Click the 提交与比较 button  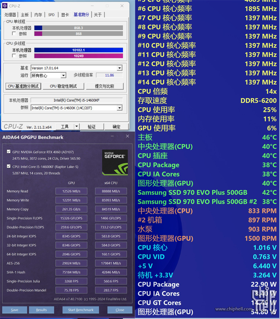[x=105, y=86]
